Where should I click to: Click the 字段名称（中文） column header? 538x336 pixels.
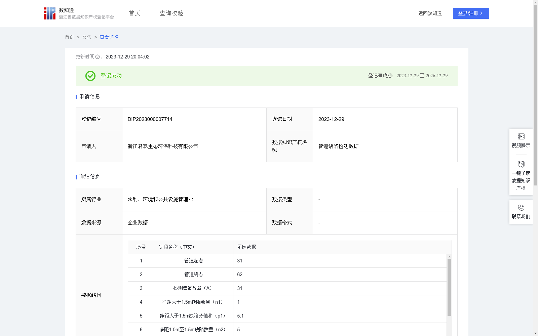[x=194, y=247]
